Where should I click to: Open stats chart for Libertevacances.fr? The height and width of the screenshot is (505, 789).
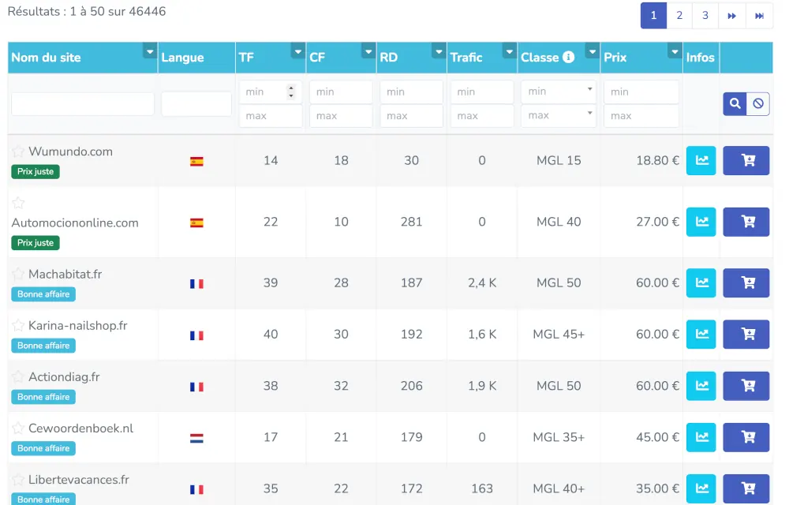[701, 488]
